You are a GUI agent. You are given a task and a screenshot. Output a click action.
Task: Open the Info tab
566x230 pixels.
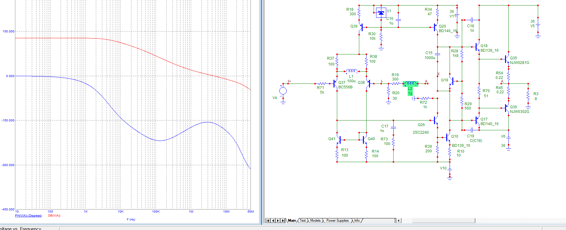tap(357, 221)
